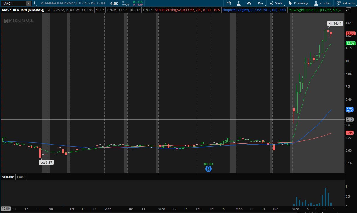
Task: Click the 15.4 price axis label
Action: (349, 23)
